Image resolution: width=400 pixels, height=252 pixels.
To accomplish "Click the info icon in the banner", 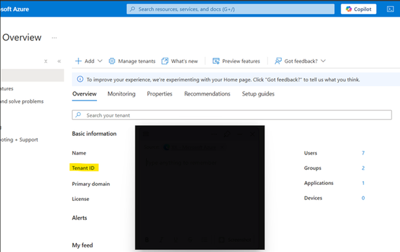I will (80, 79).
